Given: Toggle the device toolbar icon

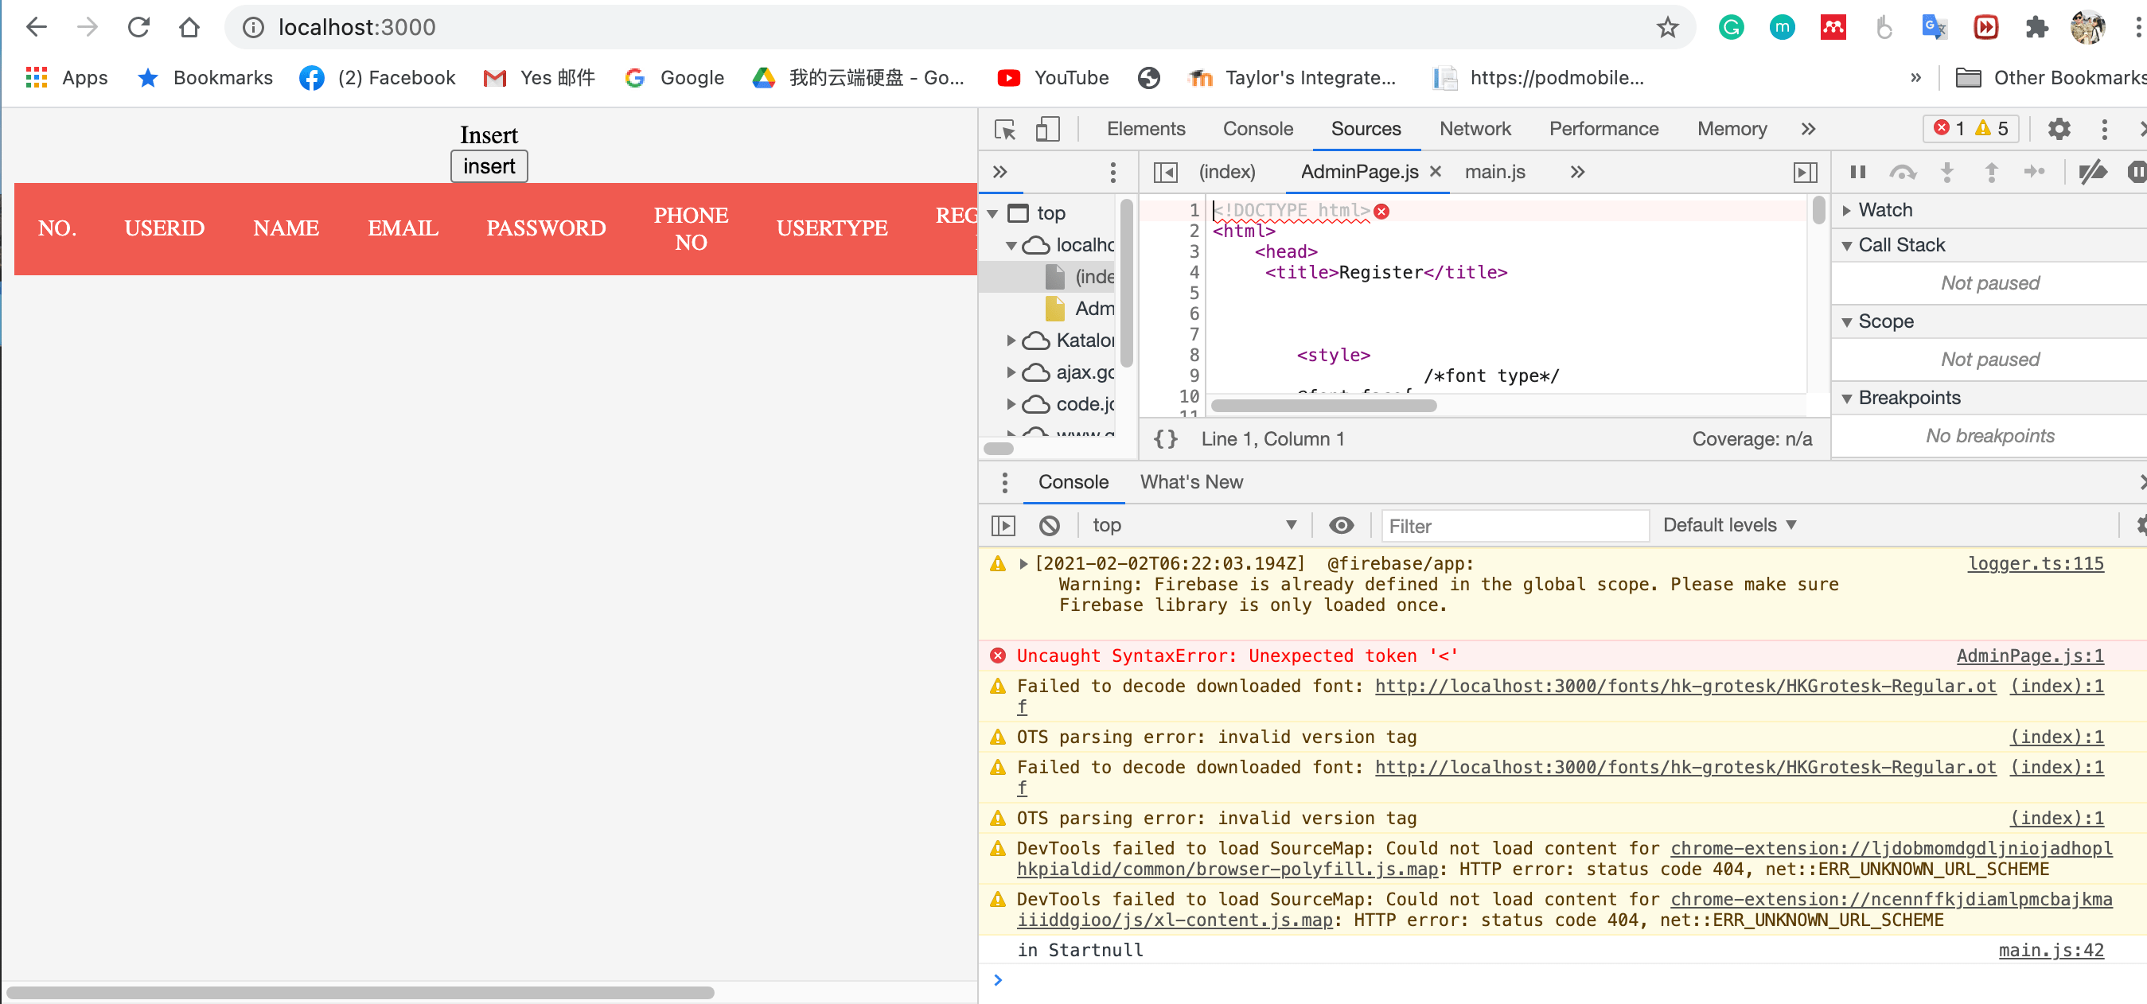Looking at the screenshot, I should click(1046, 129).
